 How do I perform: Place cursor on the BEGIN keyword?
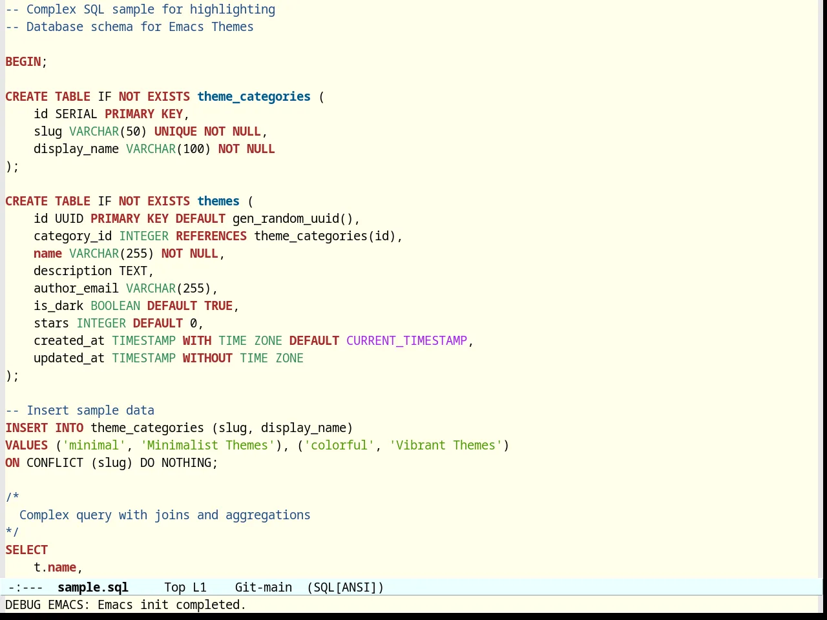pos(23,61)
